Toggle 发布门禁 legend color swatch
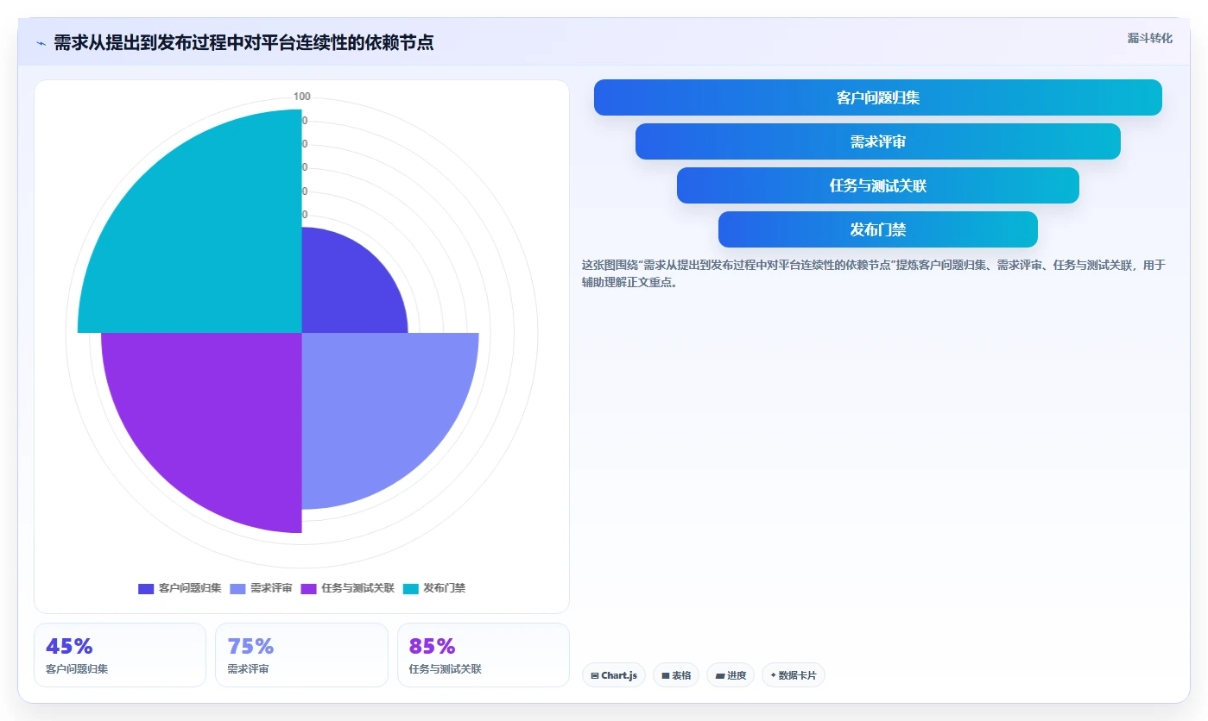Viewport: 1208px width, 721px height. point(410,588)
